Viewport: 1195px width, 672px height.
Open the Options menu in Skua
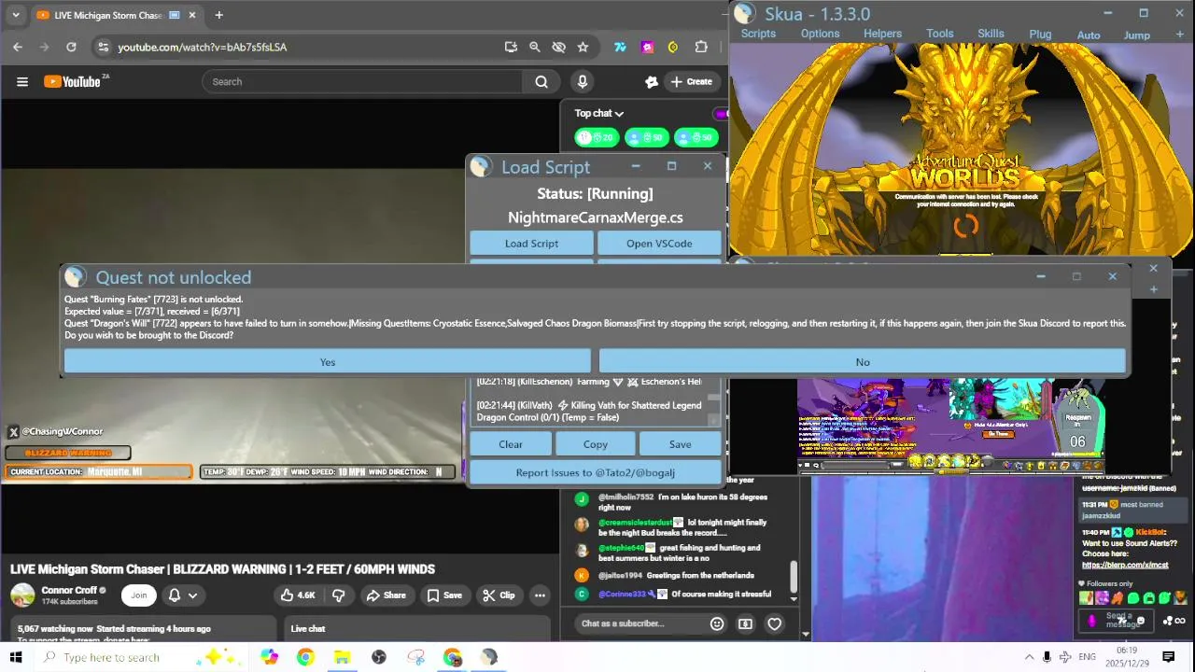(x=820, y=34)
